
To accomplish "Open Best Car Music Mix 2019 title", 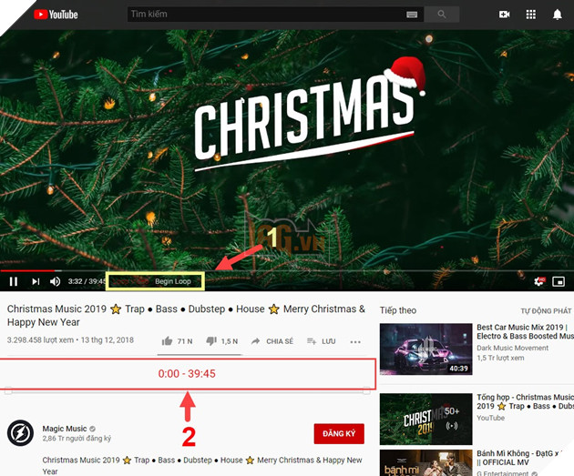I will (524, 331).
